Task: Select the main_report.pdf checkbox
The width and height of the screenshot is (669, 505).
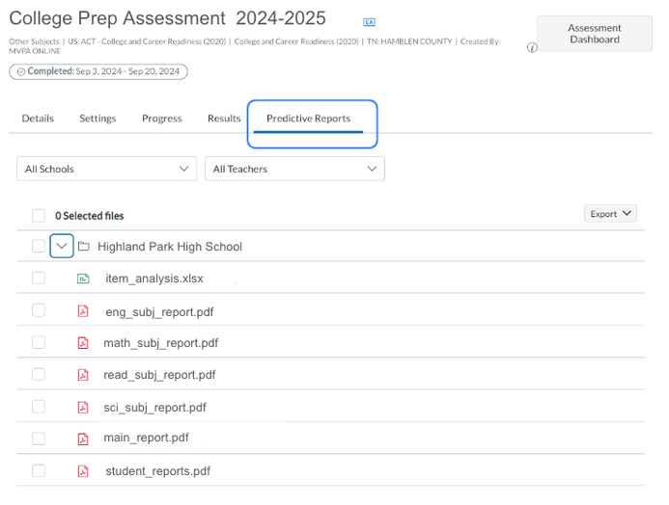Action: [x=39, y=439]
